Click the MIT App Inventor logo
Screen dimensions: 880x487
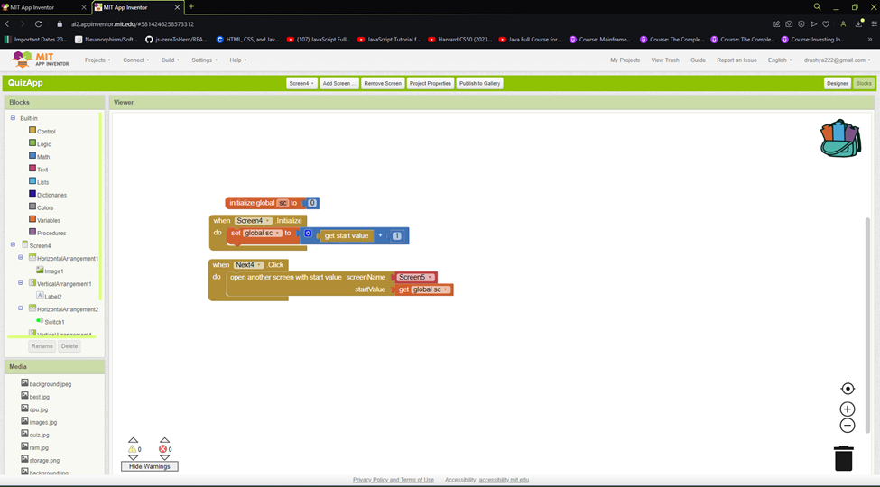pyautogui.click(x=41, y=60)
